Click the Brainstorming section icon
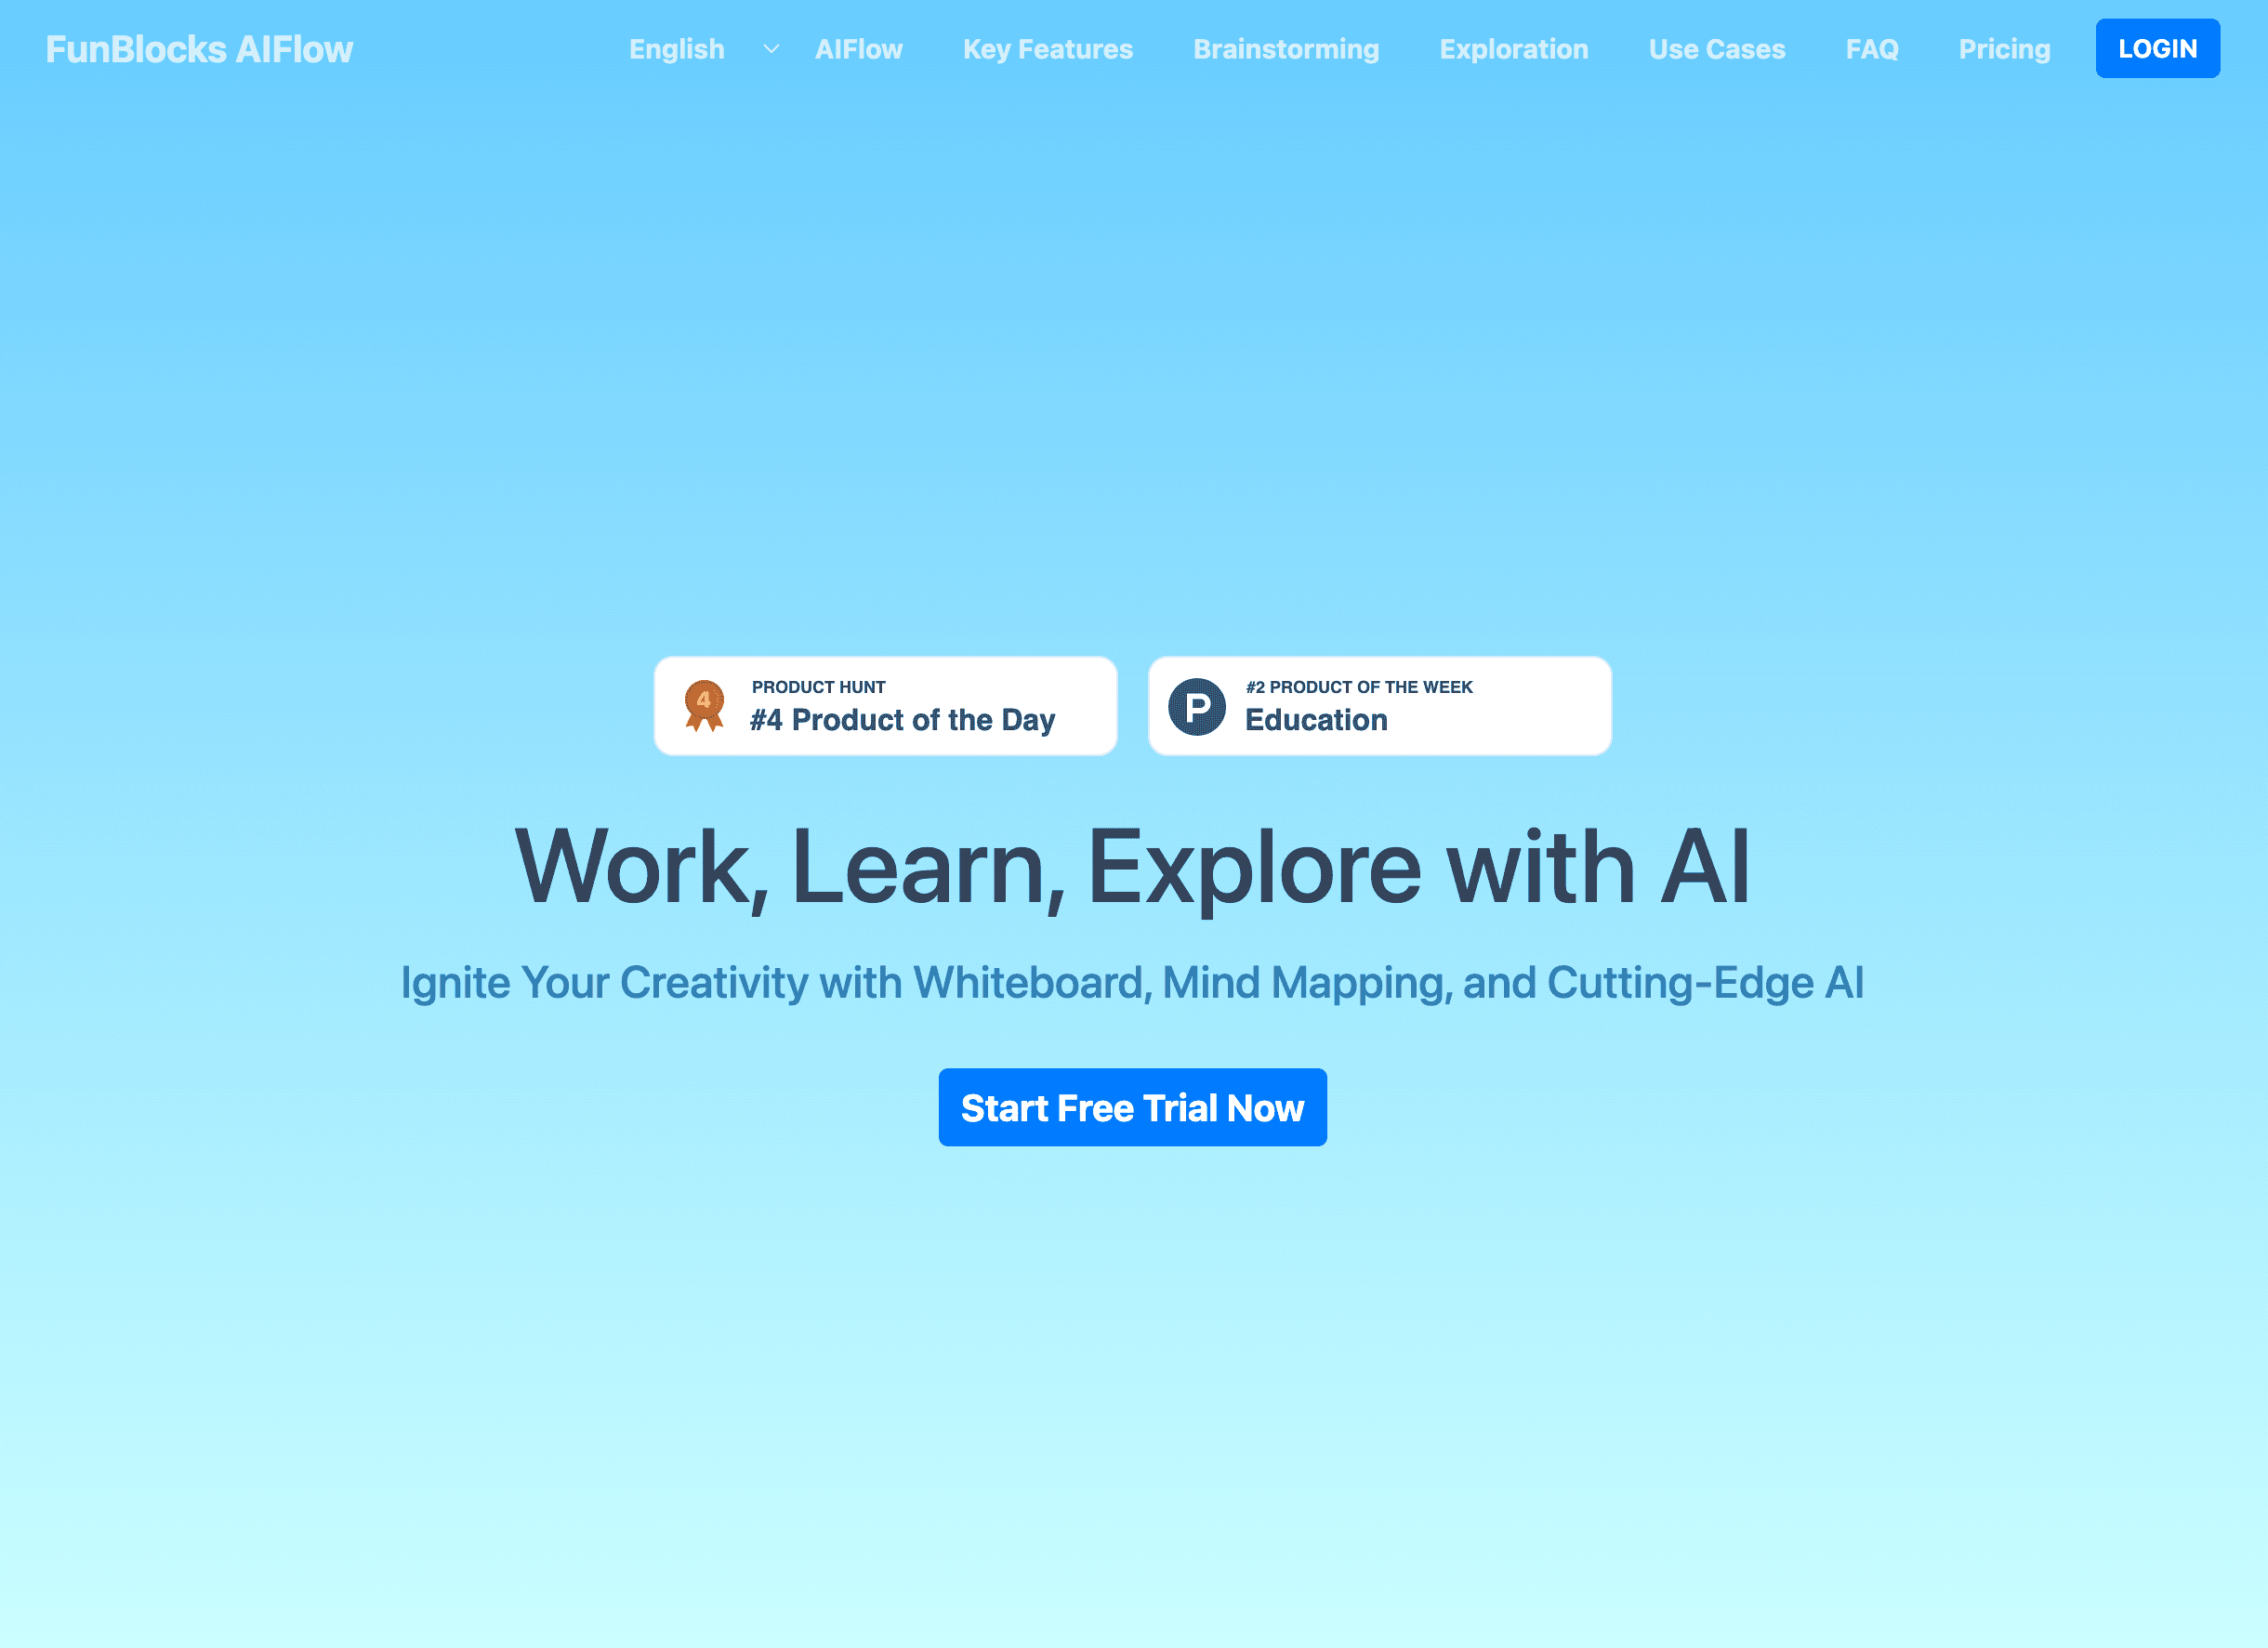The width and height of the screenshot is (2268, 1648). [x=1287, y=47]
